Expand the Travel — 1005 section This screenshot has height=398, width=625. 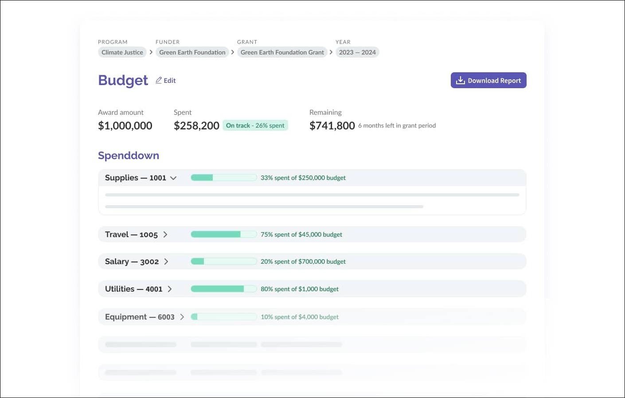(165, 234)
